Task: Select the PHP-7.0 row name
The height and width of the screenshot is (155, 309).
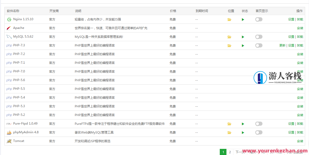Action: [x=19, y=71]
